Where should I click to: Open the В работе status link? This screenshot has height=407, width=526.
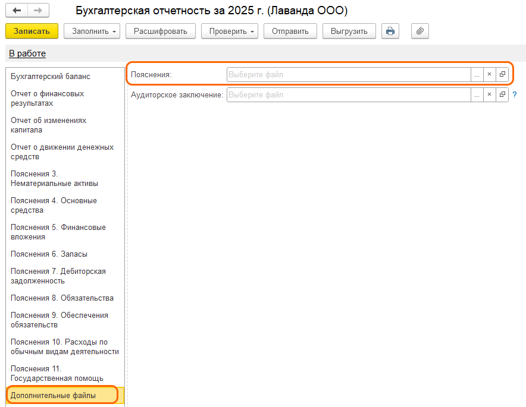click(27, 53)
